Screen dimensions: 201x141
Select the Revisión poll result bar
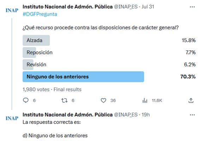pyautogui.click(x=109, y=65)
